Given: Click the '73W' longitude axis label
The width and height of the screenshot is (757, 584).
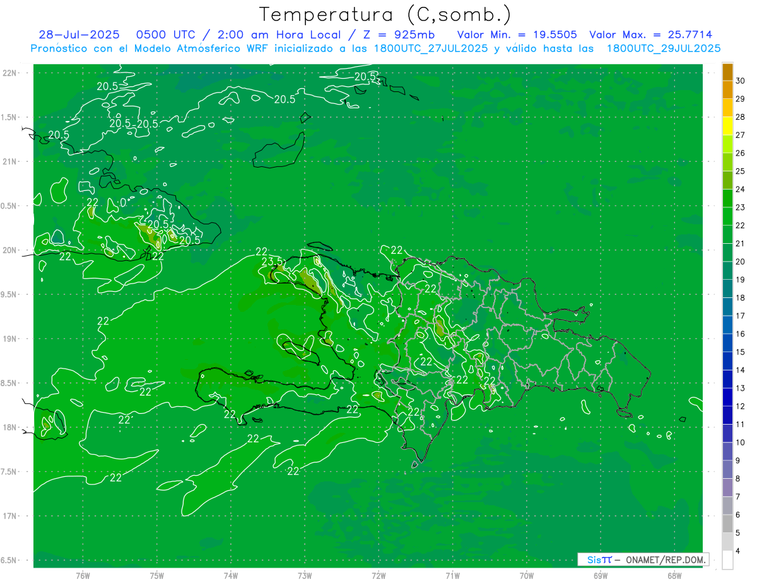Looking at the screenshot, I should point(305,575).
